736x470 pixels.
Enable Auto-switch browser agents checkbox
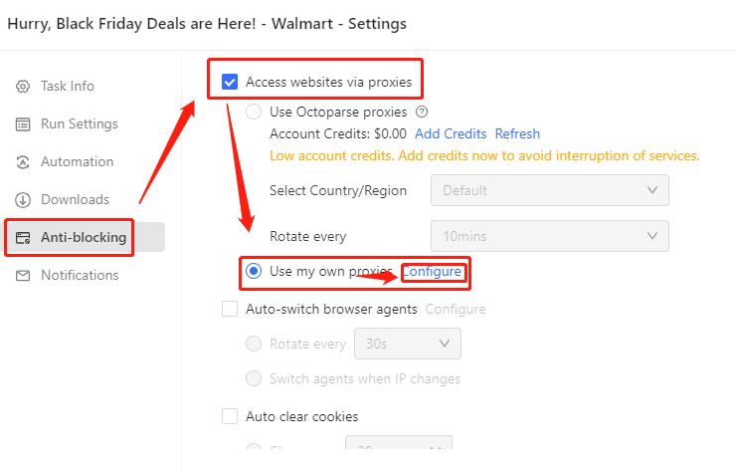[x=230, y=310]
